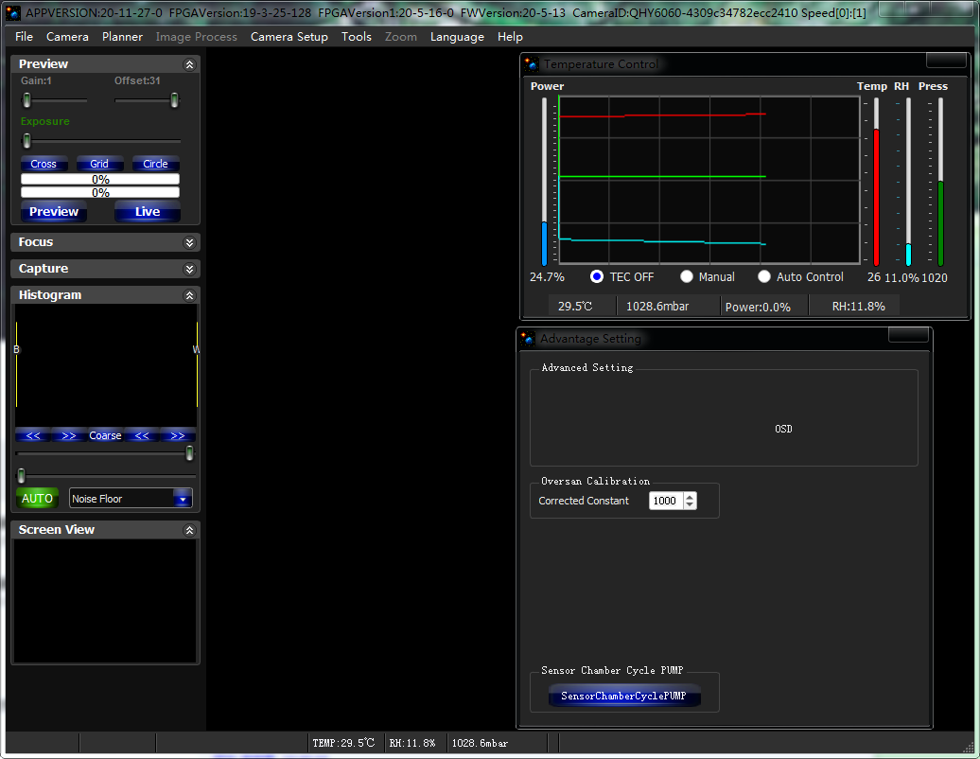This screenshot has width=980, height=759.
Task: Click the >> button right of Coarse
Action: tap(178, 435)
